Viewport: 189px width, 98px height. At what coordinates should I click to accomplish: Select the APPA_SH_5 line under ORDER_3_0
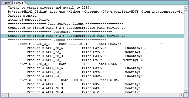click(87, 48)
